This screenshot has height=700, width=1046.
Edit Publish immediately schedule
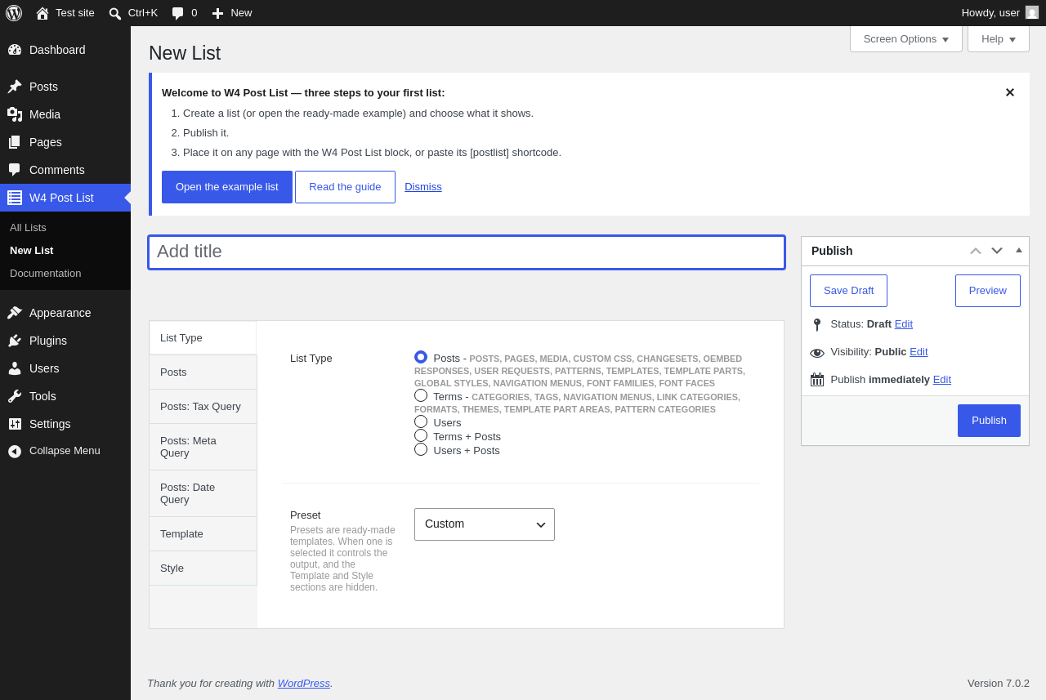(942, 379)
